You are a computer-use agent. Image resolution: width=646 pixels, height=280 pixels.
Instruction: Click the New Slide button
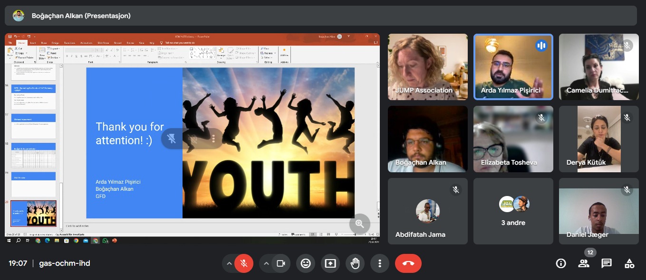point(42,54)
